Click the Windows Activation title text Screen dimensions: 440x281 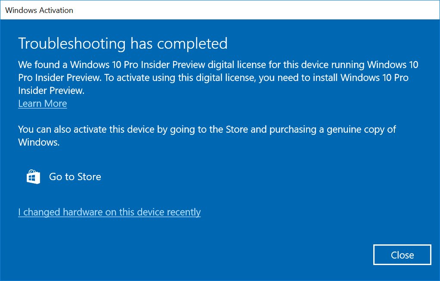[39, 10]
